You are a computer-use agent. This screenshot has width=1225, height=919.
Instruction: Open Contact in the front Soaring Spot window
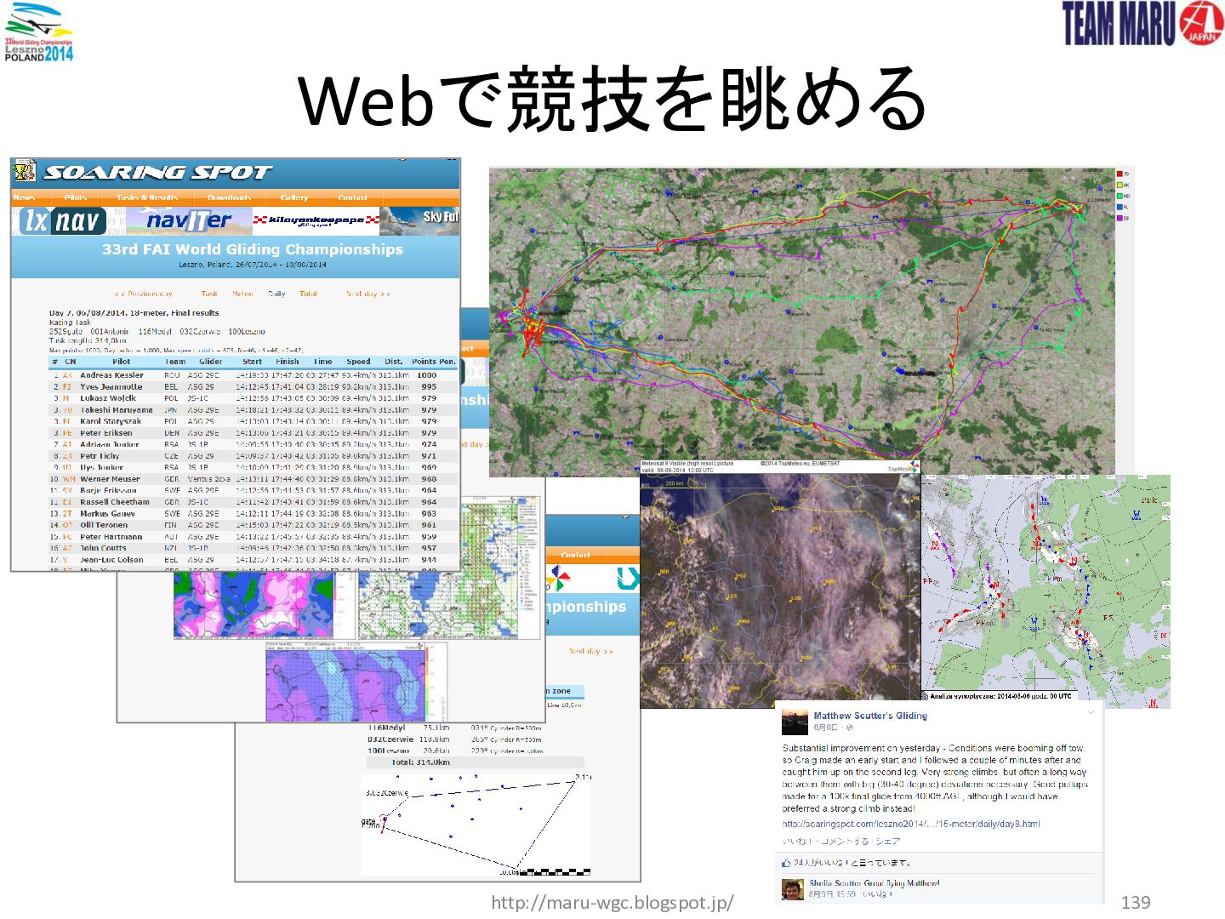tap(352, 198)
